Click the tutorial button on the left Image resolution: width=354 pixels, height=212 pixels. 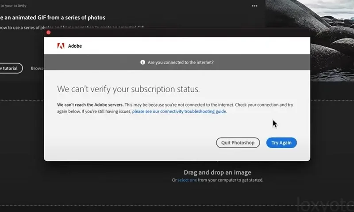(x=11, y=68)
